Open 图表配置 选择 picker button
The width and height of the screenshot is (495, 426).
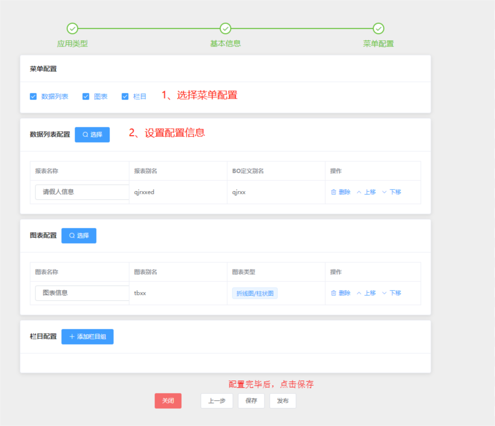(79, 236)
